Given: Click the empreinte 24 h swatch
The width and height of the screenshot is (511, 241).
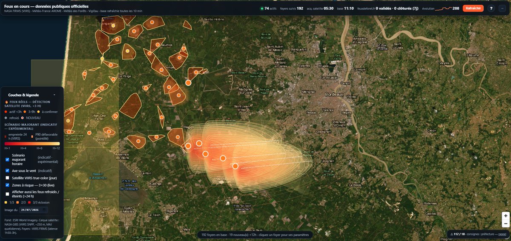Looking at the screenshot, I should tap(6, 137).
